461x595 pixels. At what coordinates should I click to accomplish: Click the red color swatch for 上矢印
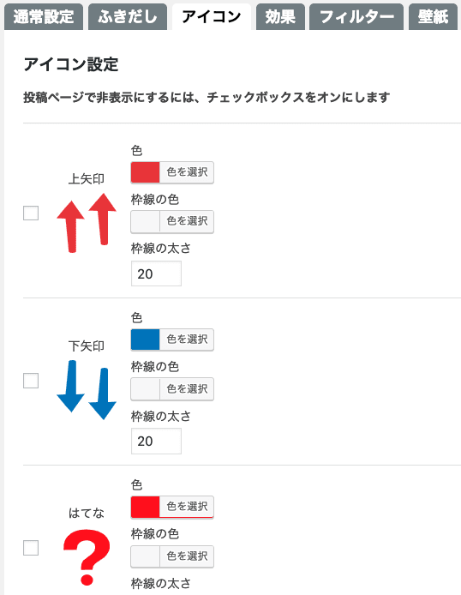point(145,172)
